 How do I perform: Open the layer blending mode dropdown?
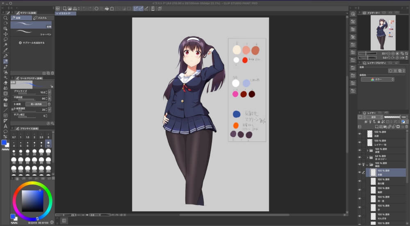(375, 117)
